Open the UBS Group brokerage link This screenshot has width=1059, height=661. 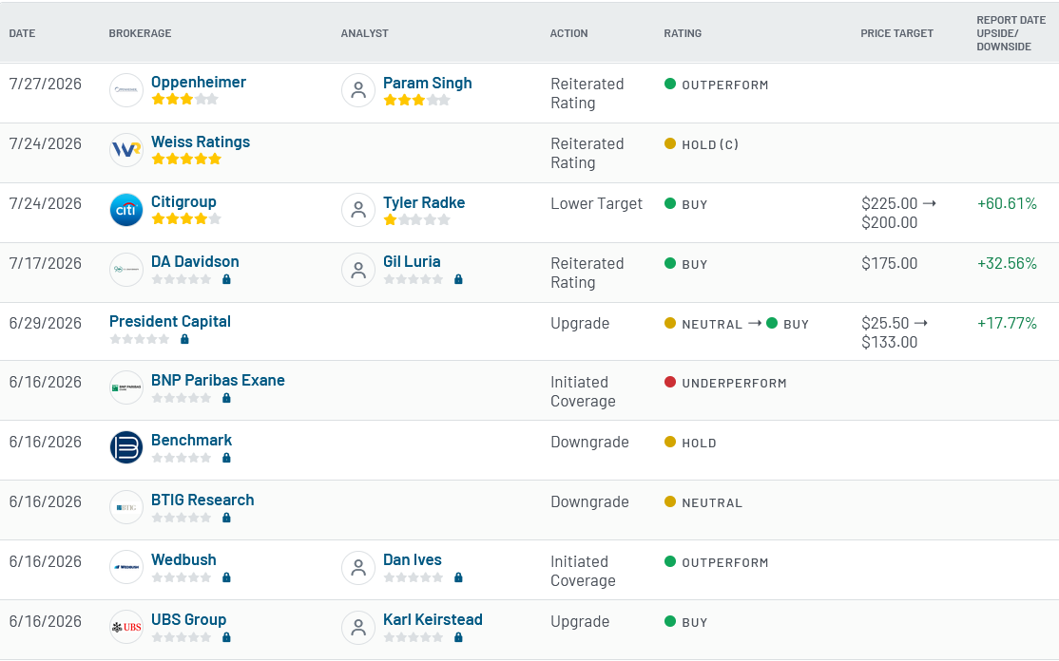coord(189,620)
